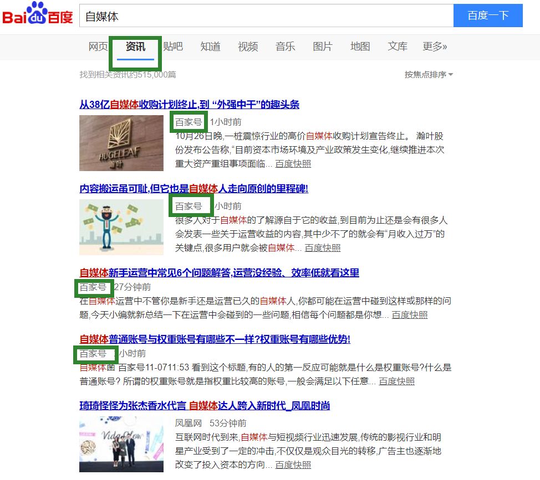Go to the 知道 tab
The width and height of the screenshot is (540, 480).
(210, 47)
